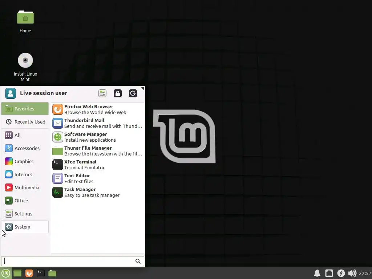Click the menu resize corner triangle

click(x=142, y=88)
